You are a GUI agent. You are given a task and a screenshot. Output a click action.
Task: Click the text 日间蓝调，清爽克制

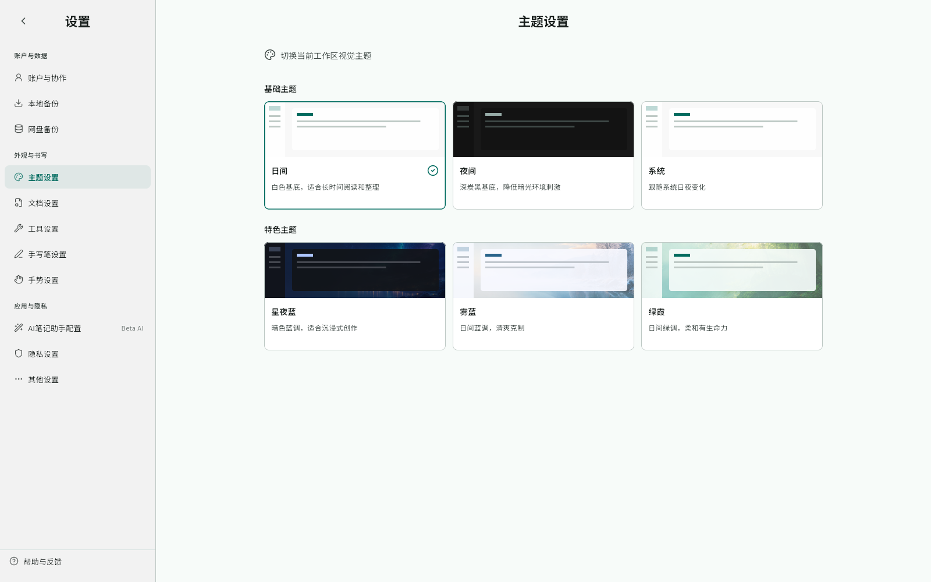coord(492,328)
